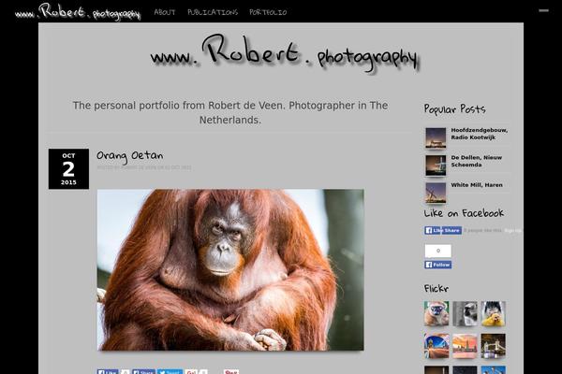Click the small site logo in the top bar
562x374 pixels.
click(78, 12)
